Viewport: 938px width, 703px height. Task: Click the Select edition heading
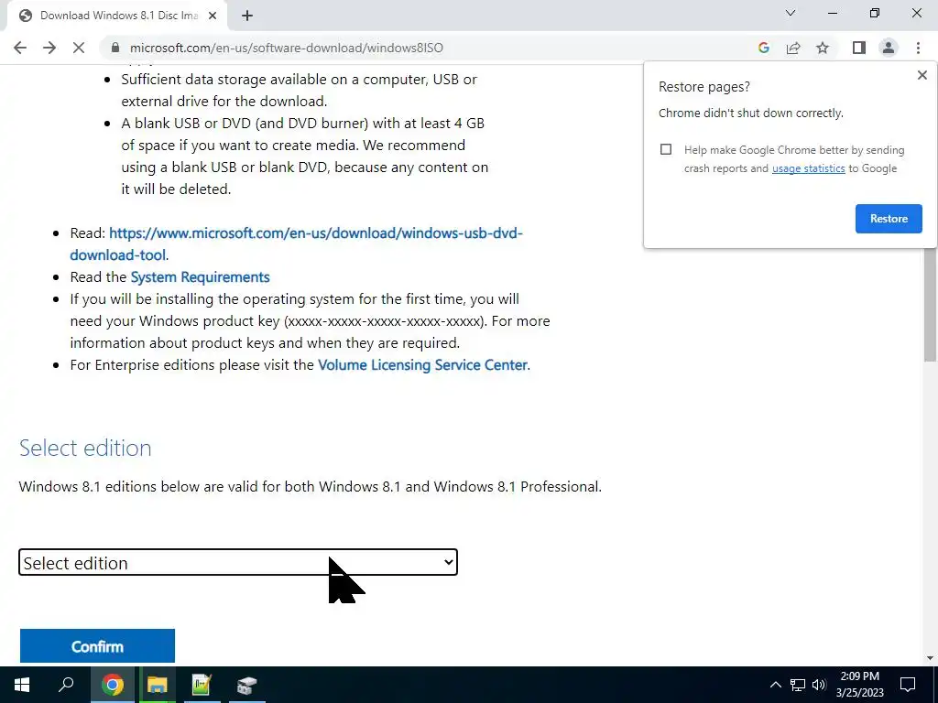click(85, 448)
